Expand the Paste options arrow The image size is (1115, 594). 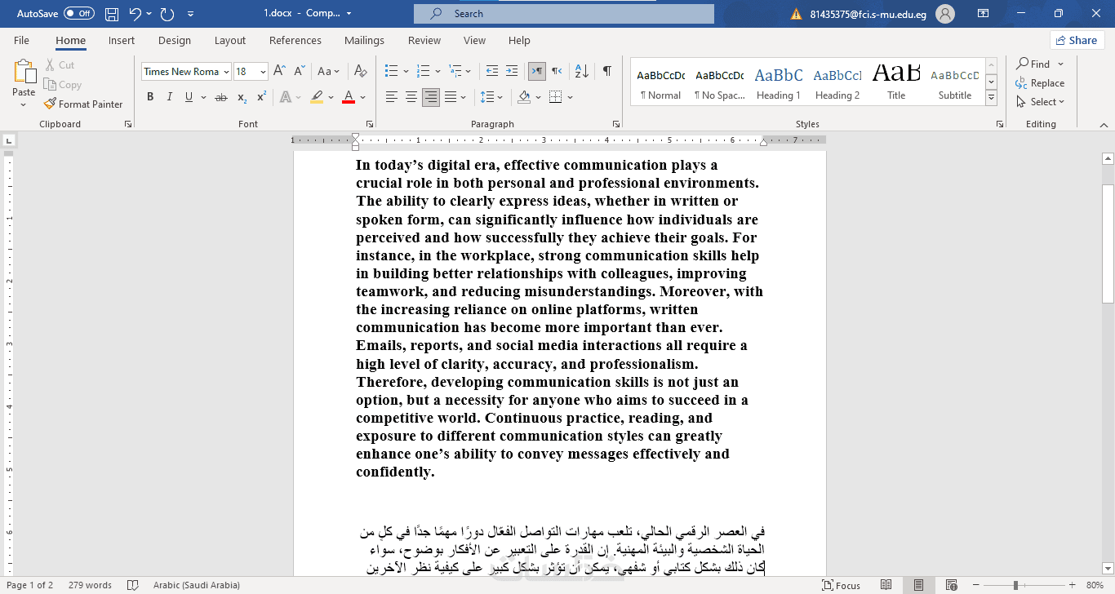point(24,104)
